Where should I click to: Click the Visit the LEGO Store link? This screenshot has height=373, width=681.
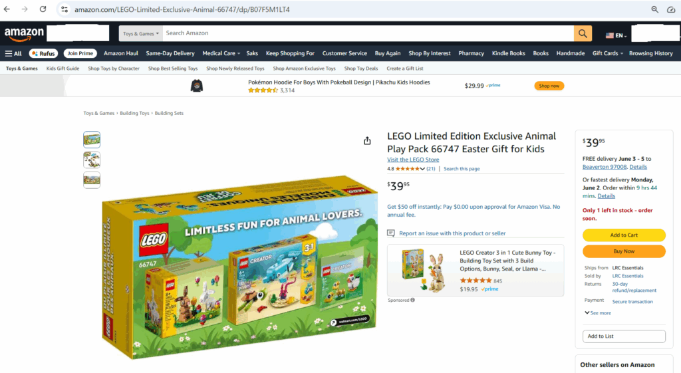click(413, 160)
